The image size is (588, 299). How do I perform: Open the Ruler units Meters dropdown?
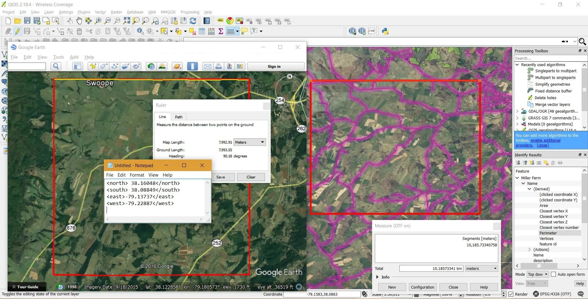pyautogui.click(x=250, y=142)
